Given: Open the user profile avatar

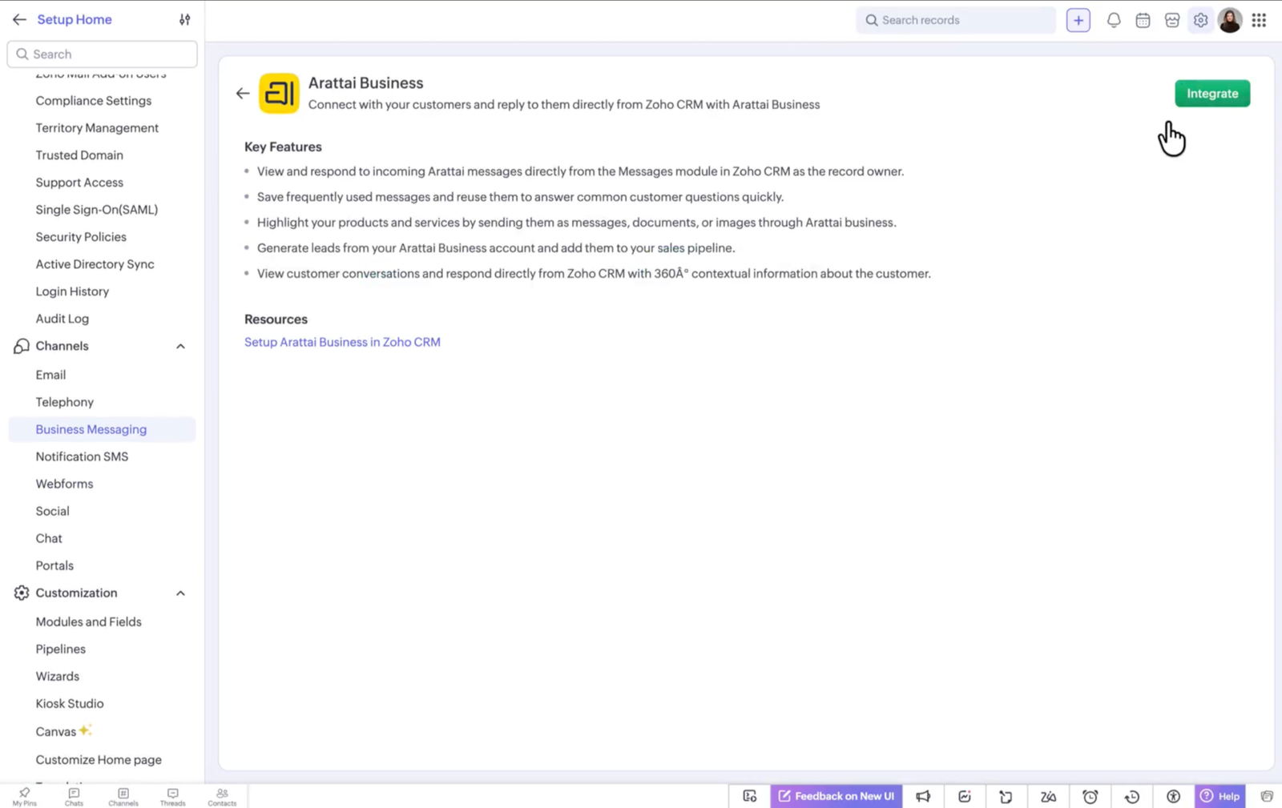Looking at the screenshot, I should point(1230,20).
